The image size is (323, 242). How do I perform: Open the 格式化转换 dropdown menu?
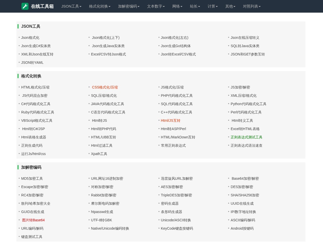(x=99, y=6)
